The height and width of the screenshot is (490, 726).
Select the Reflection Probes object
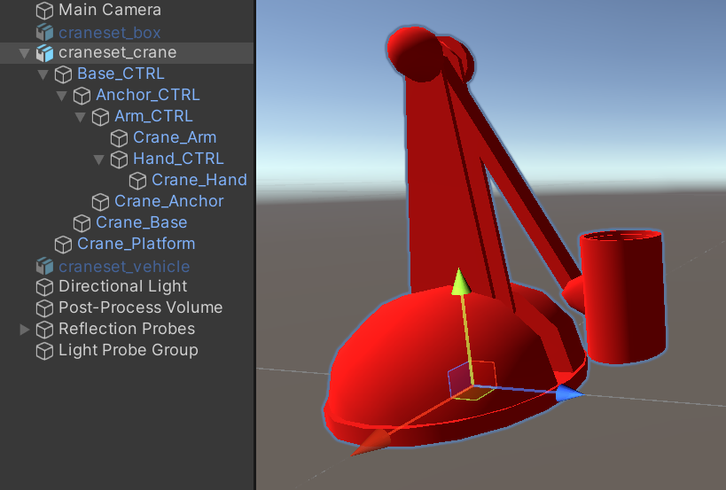tap(127, 329)
